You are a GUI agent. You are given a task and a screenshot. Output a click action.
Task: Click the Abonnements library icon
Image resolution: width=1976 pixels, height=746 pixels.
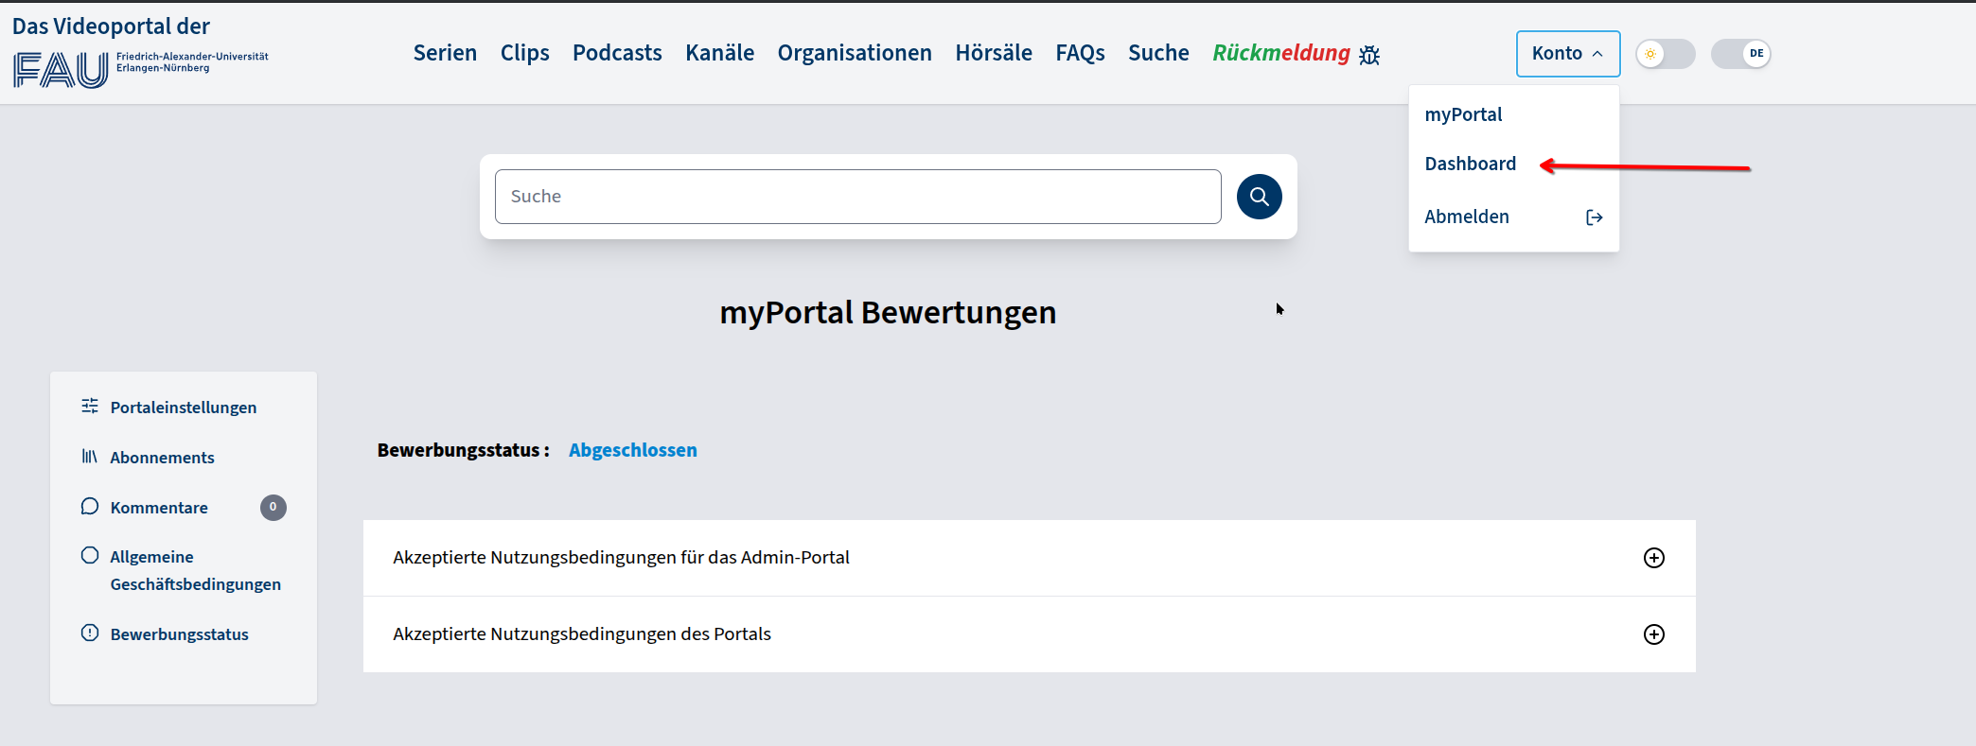tap(90, 457)
